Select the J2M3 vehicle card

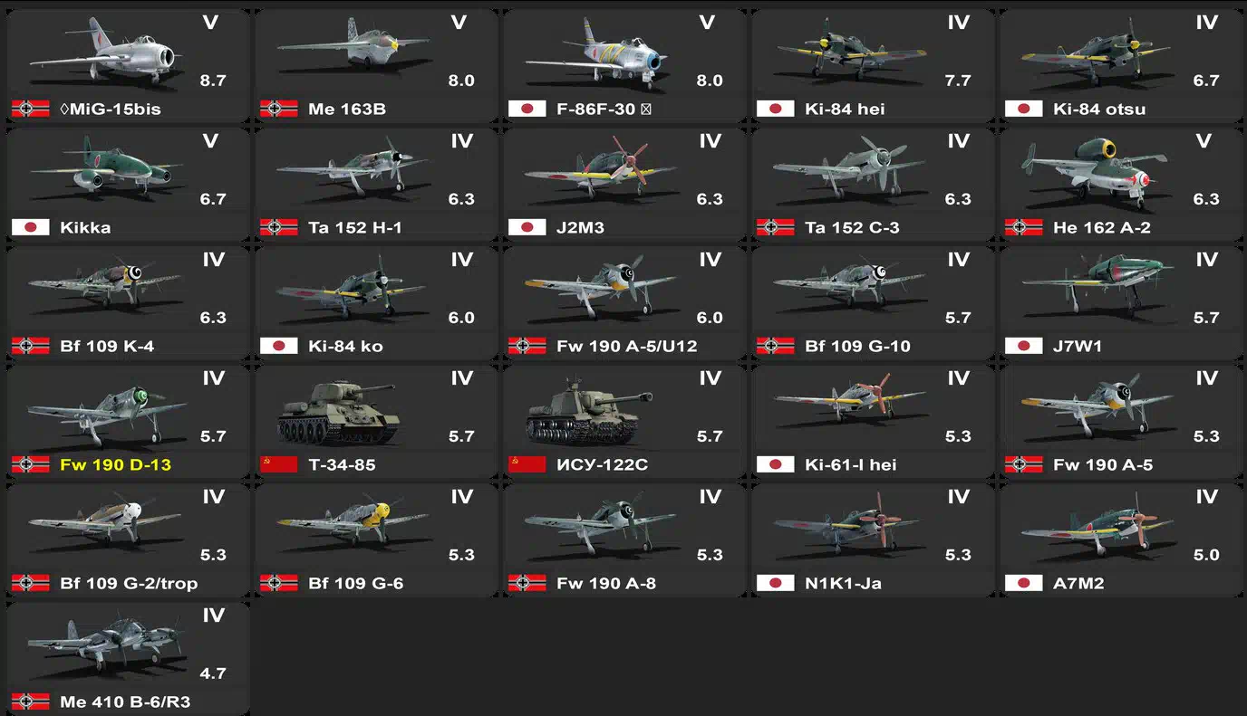[x=624, y=185]
